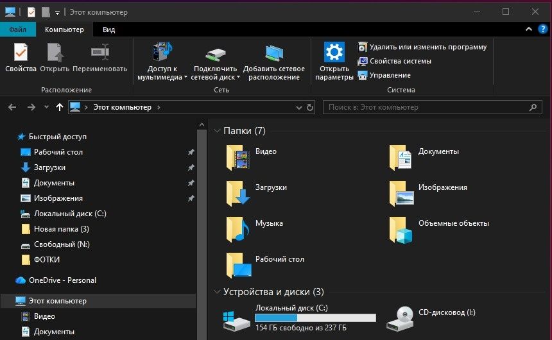
Task: Click the search field Поиск в: Этот компьютер
Action: click(433, 107)
